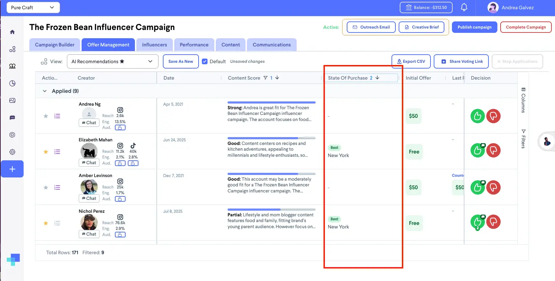Viewport: 555px width, 281px height.
Task: Click the Balance -$312.50 indicator
Action: click(426, 7)
